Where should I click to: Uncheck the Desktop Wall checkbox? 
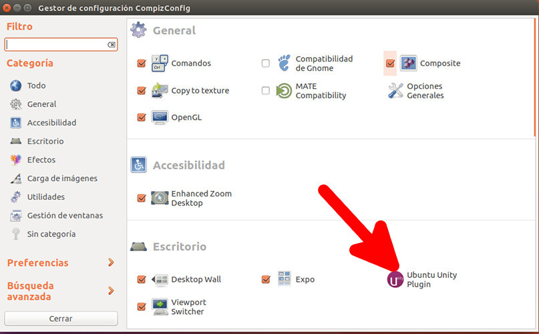tap(142, 279)
